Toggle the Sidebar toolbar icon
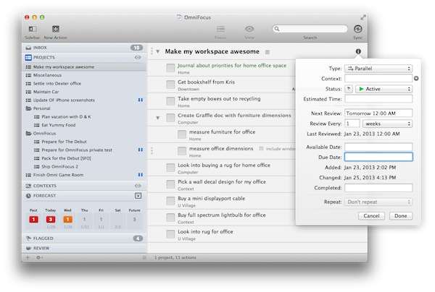 point(33,29)
